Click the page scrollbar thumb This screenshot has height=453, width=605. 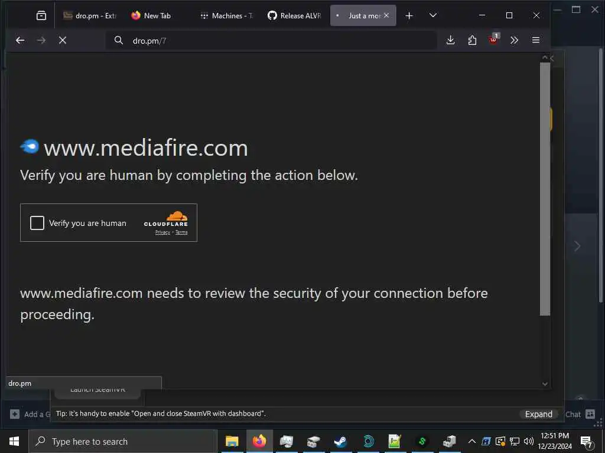(545, 189)
